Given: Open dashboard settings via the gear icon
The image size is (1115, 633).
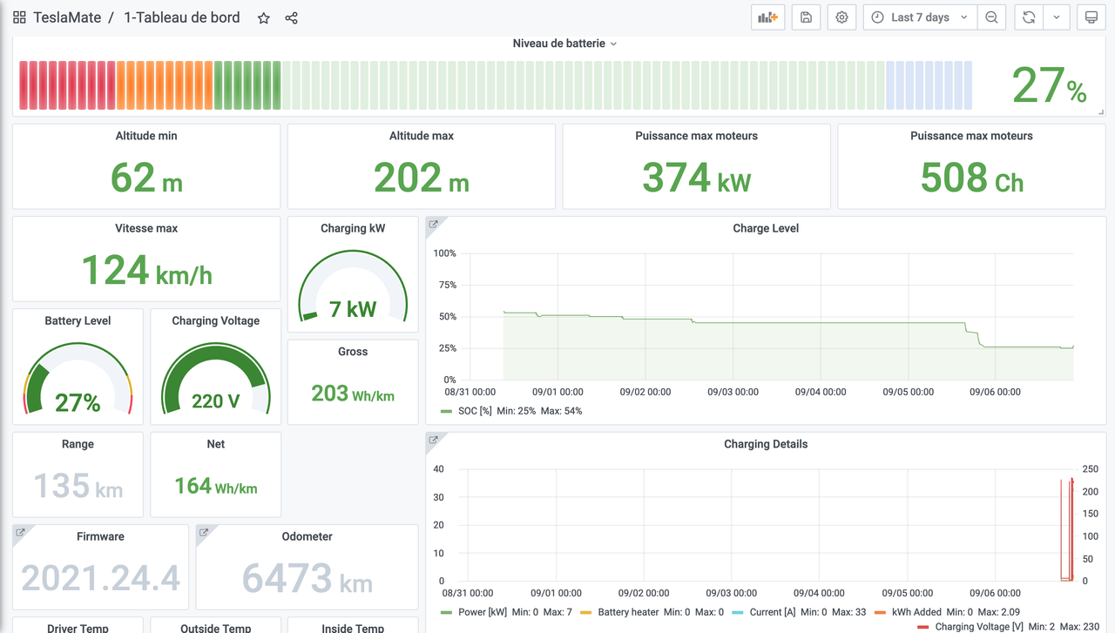Looking at the screenshot, I should [x=841, y=17].
